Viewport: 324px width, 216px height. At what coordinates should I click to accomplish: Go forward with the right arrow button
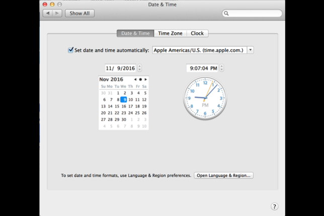pos(57,13)
